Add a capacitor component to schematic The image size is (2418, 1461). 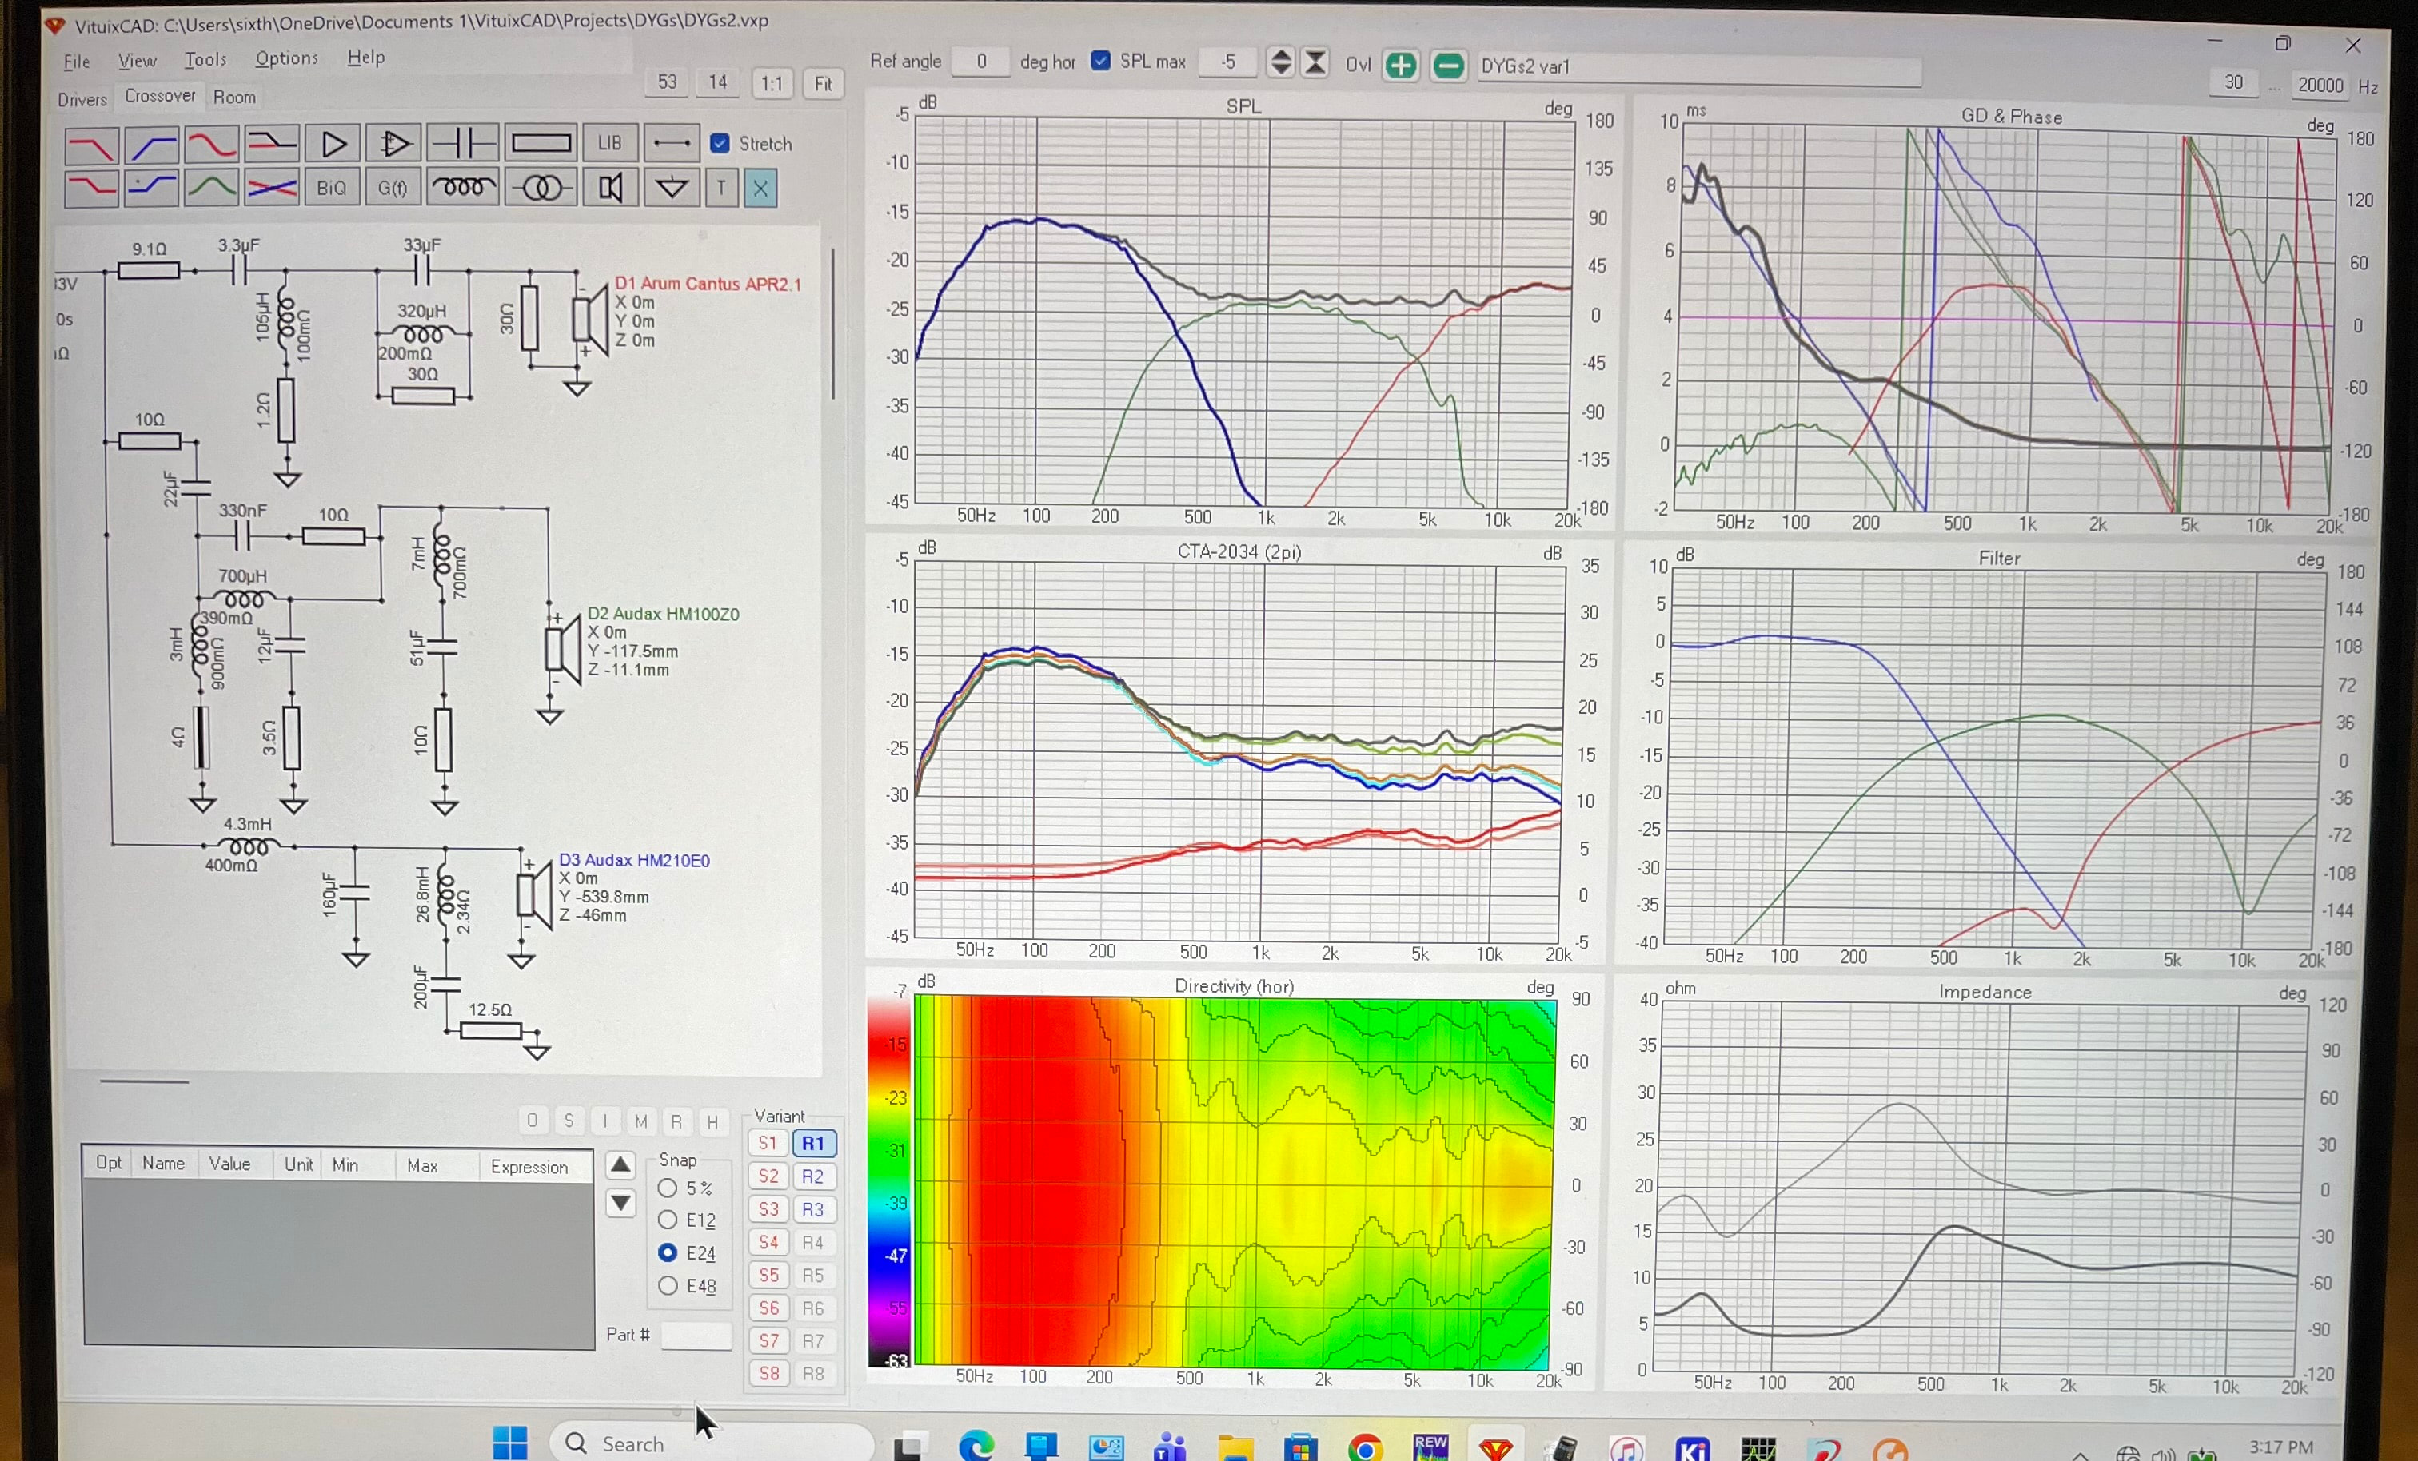click(462, 143)
